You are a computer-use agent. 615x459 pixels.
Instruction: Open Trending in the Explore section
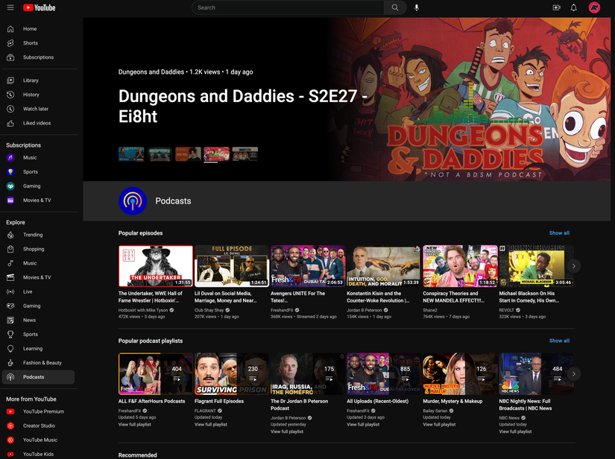(38, 235)
